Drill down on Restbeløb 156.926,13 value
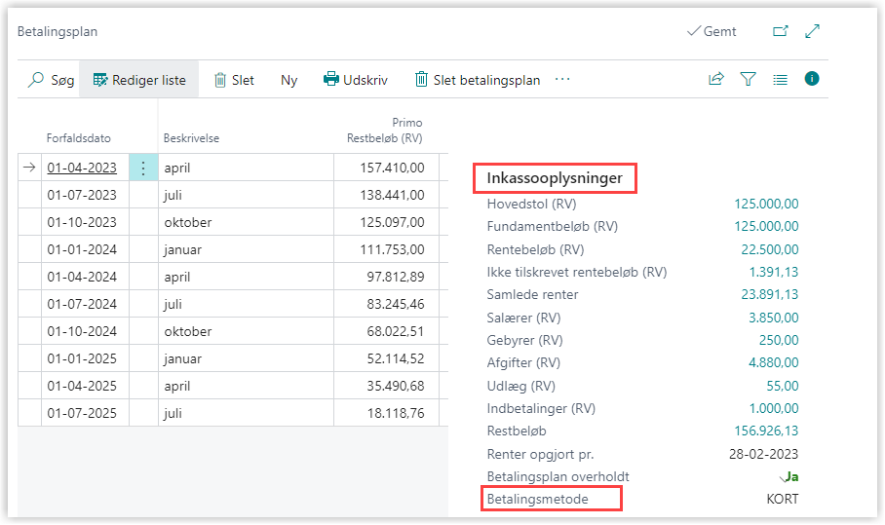Image resolution: width=885 pixels, height=525 pixels. 765,431
